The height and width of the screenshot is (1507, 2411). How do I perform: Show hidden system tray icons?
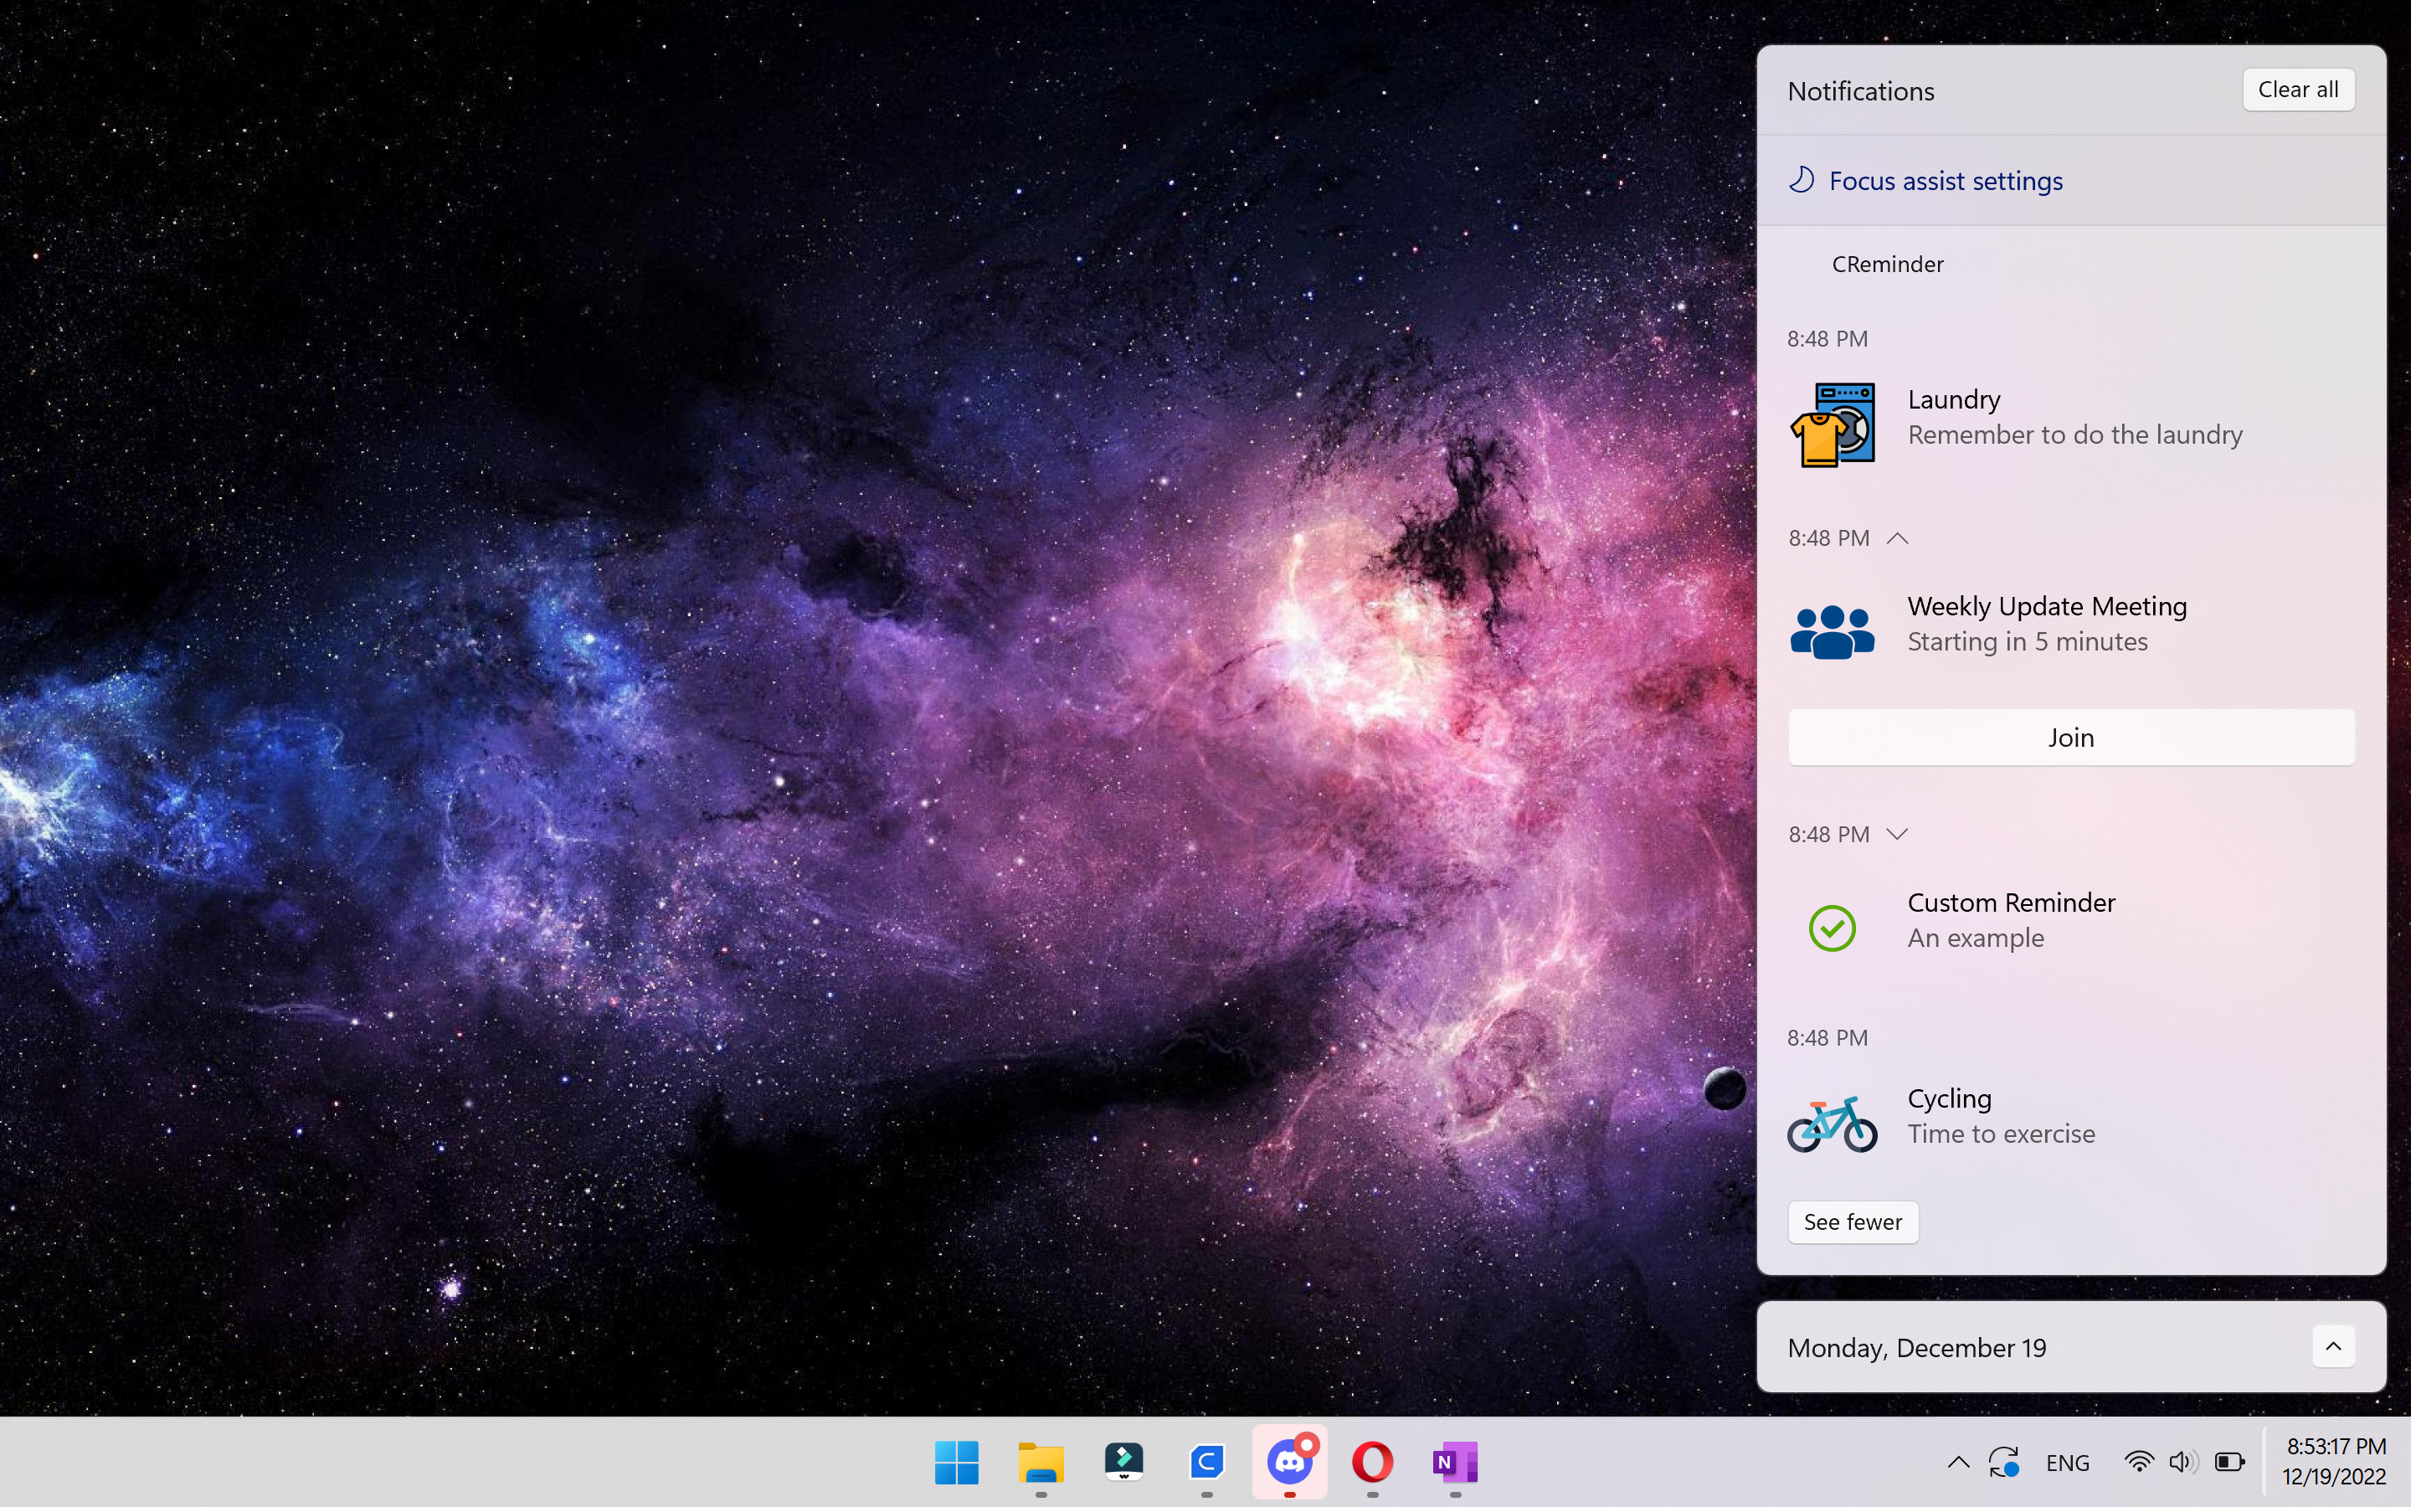1958,1462
